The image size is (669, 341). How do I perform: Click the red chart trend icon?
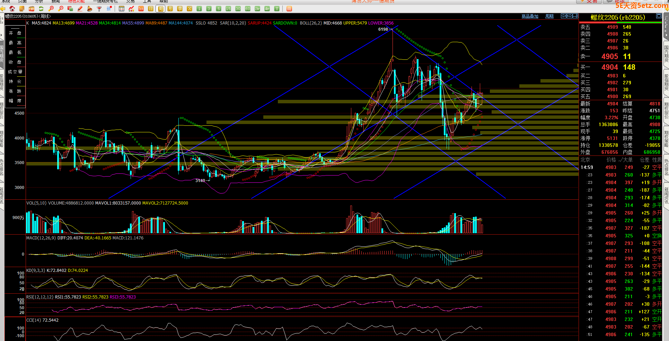pyautogui.click(x=131, y=9)
